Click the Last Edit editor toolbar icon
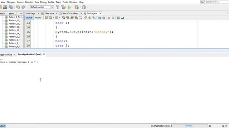The image size is (229, 128). point(46,18)
